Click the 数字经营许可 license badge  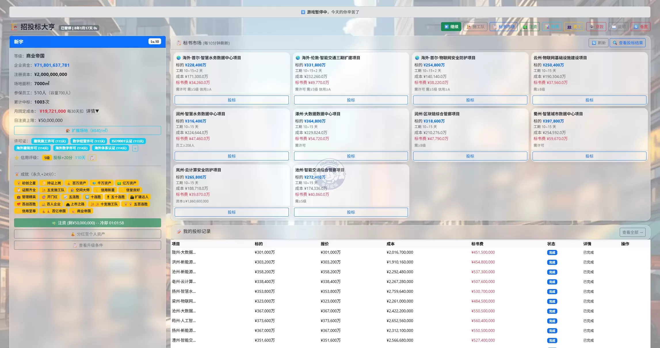pos(89,141)
